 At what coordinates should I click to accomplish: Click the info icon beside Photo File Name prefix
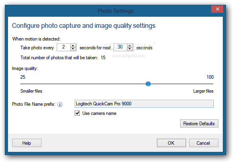[60, 104]
